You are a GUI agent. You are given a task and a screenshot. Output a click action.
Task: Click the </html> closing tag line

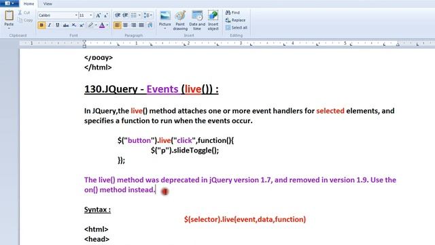click(98, 67)
